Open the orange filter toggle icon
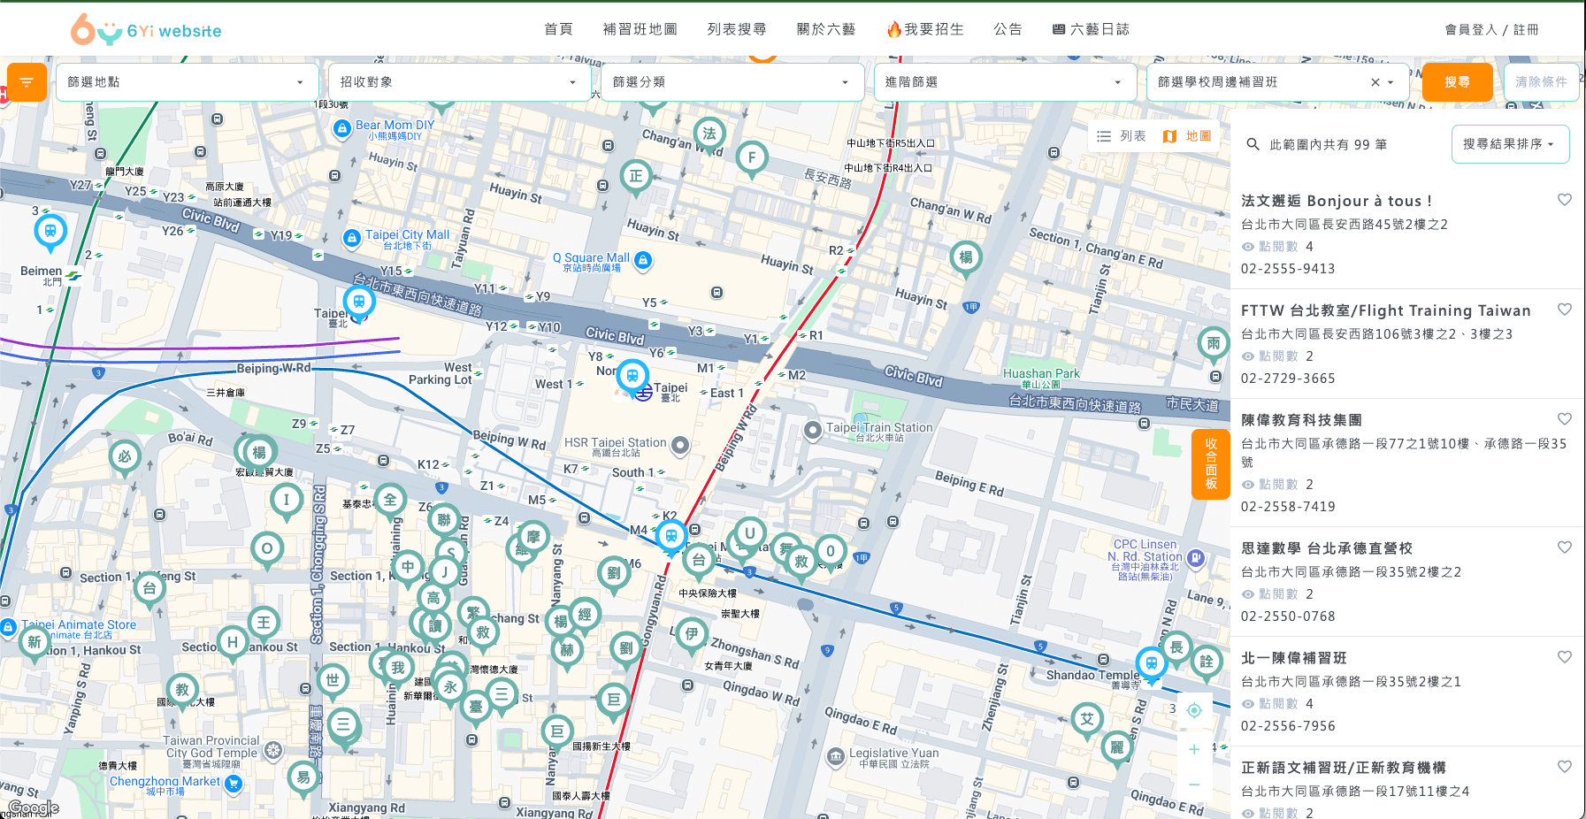 27,82
